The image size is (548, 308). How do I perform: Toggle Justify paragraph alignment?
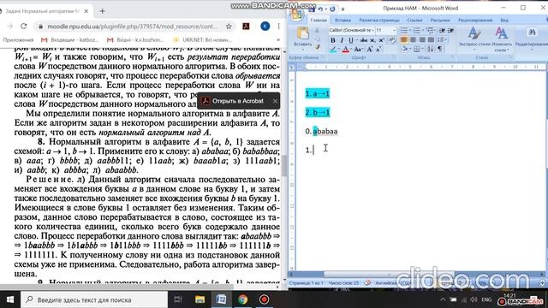pyautogui.click(x=431, y=39)
